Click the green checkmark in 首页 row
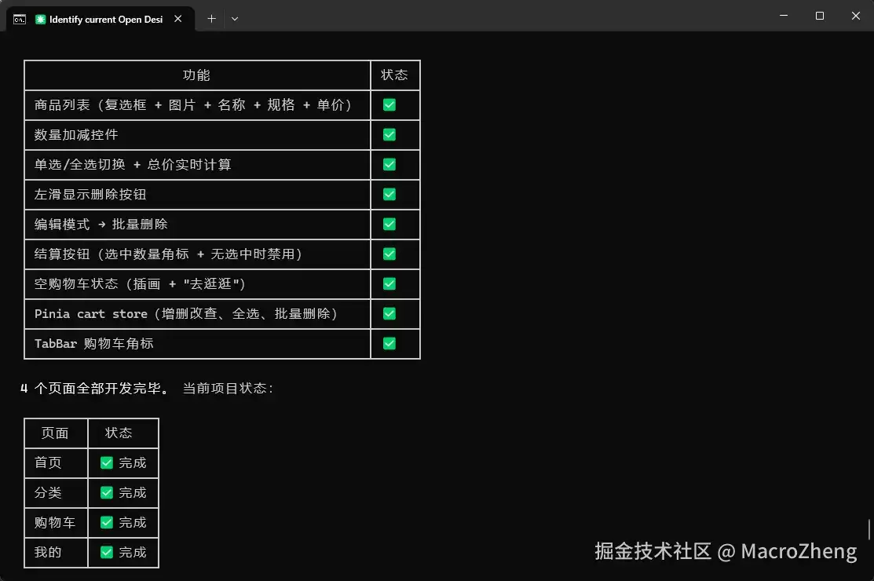 tap(107, 463)
